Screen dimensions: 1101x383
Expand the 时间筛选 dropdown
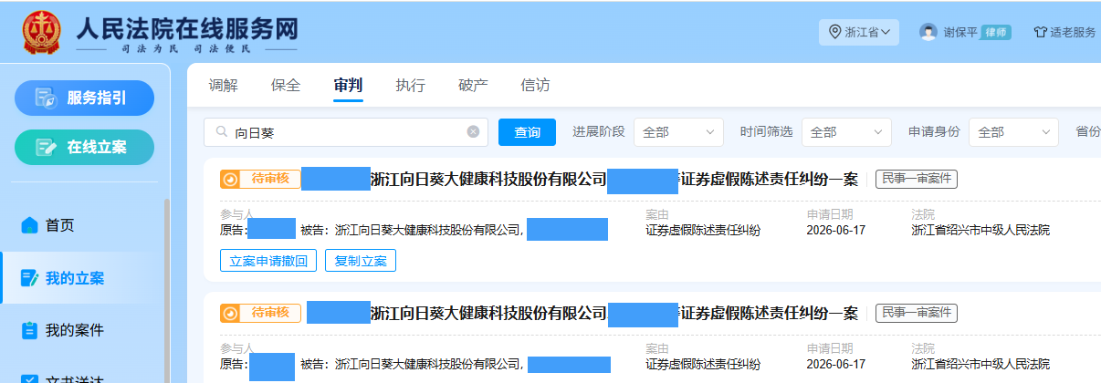click(846, 132)
